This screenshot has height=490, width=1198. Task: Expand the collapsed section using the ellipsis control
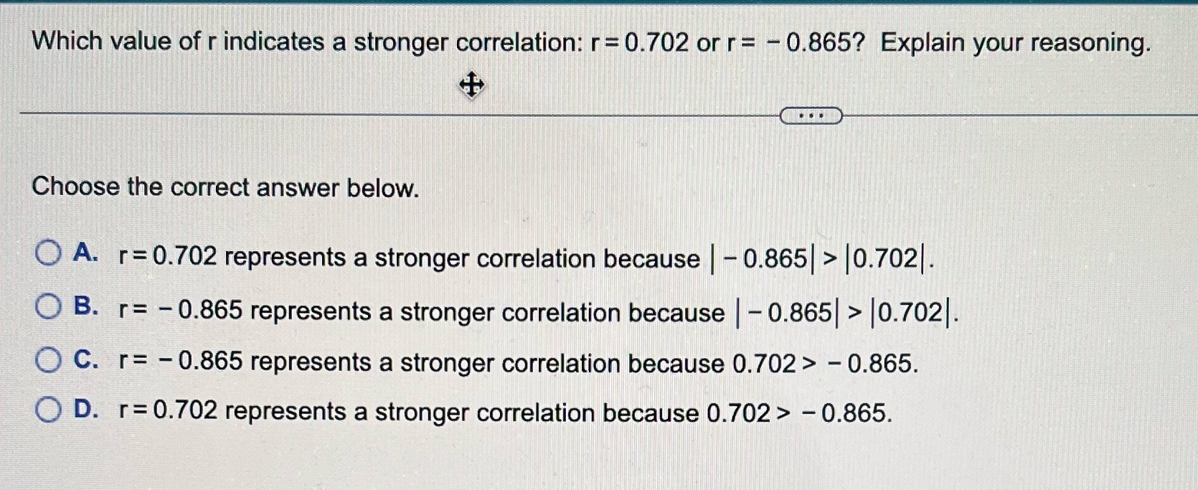pyautogui.click(x=810, y=114)
